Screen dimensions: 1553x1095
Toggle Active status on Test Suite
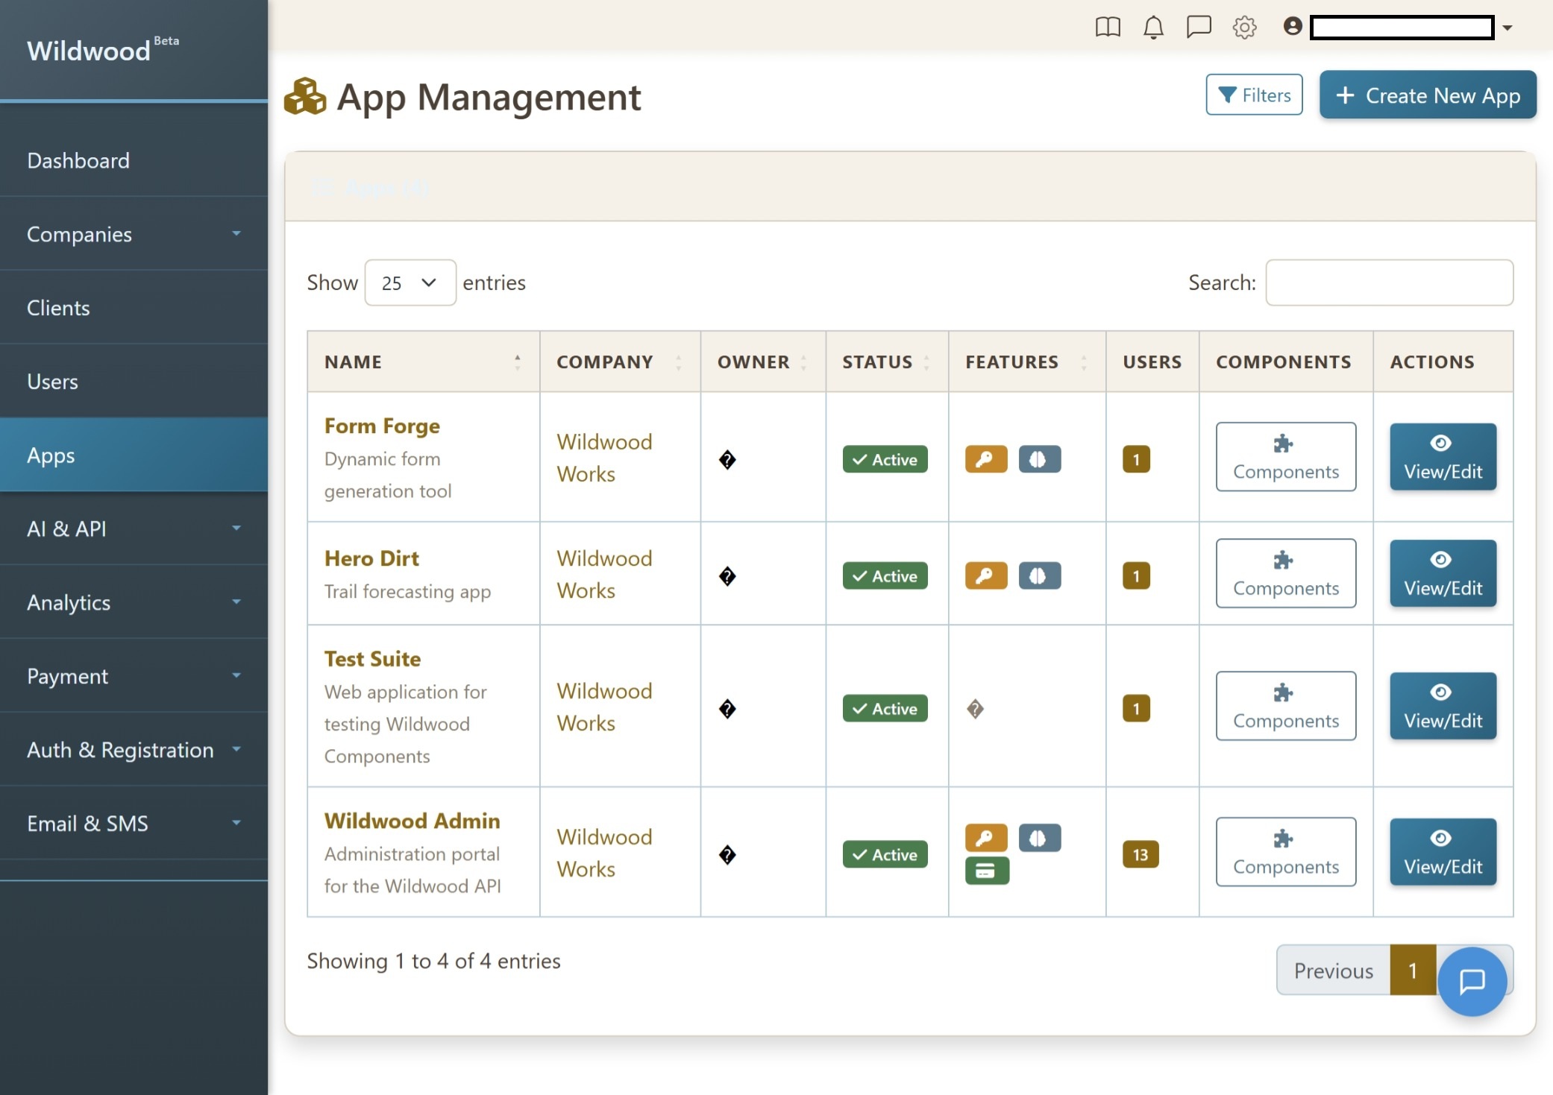[x=885, y=708]
